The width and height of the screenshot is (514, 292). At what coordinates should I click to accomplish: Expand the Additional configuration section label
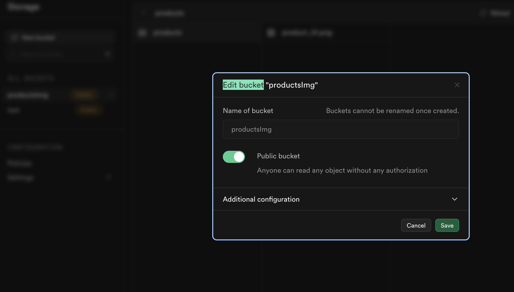pos(261,199)
